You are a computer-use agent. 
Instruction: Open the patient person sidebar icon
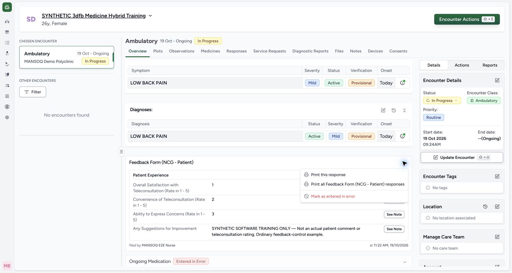click(x=7, y=53)
